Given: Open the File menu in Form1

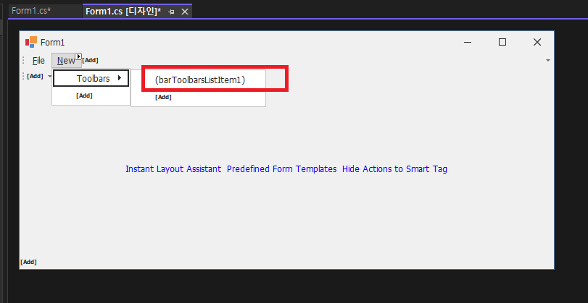Looking at the screenshot, I should pyautogui.click(x=38, y=61).
